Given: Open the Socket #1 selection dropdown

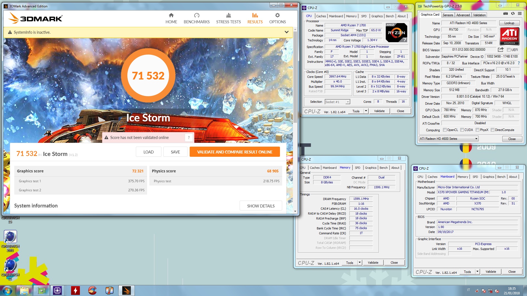Looking at the screenshot, I should pyautogui.click(x=348, y=102).
